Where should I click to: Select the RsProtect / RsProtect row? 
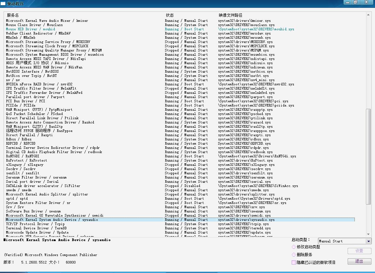(180, 160)
